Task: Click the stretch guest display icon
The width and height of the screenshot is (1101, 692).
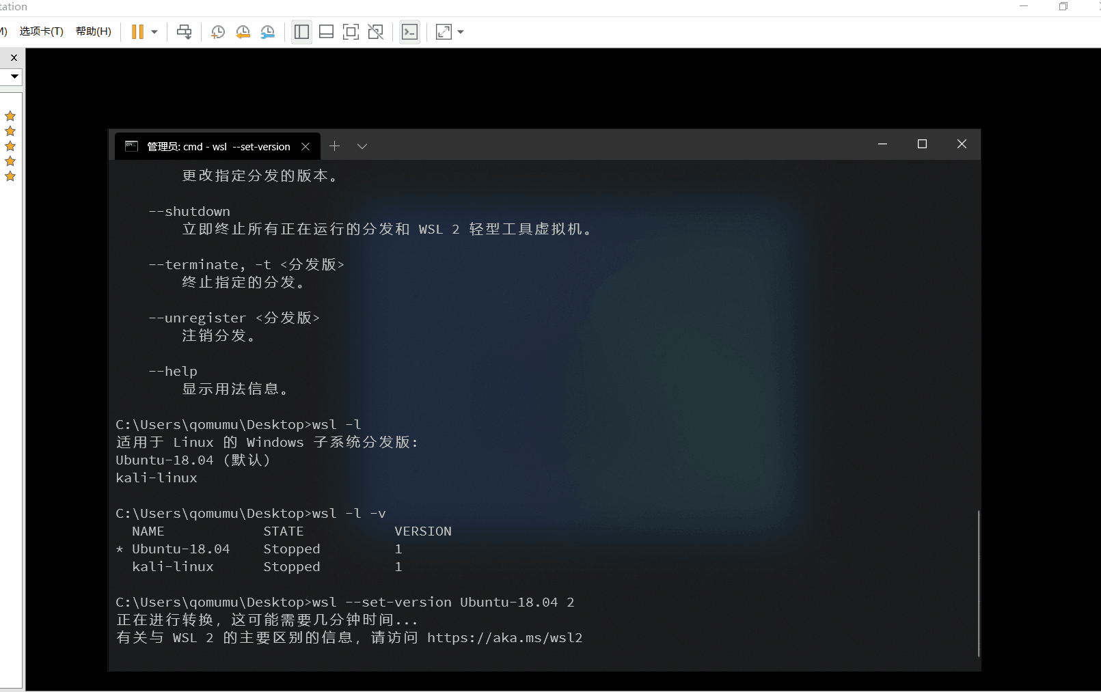Action: 444,31
